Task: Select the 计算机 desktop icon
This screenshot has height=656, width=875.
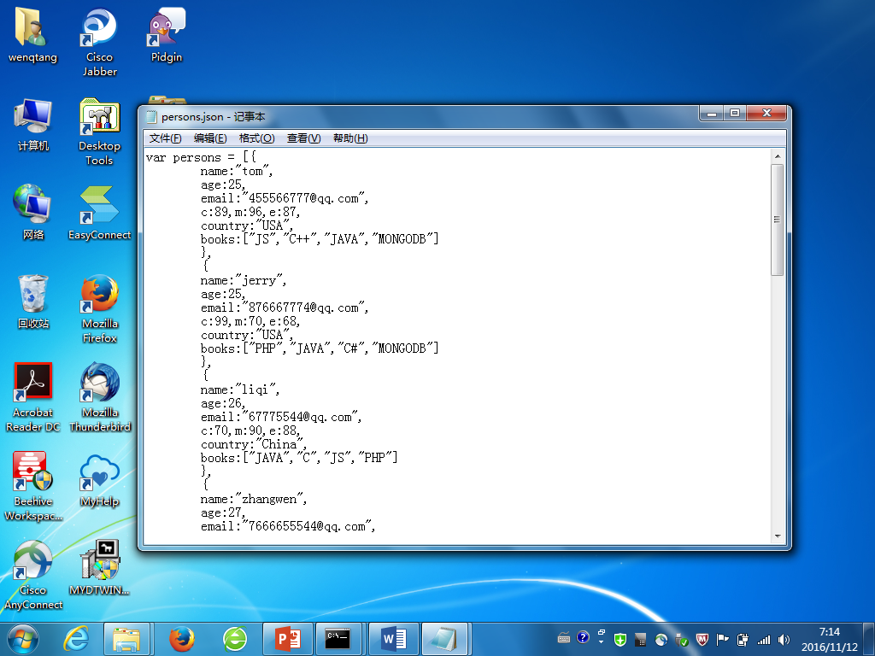Action: pyautogui.click(x=33, y=124)
